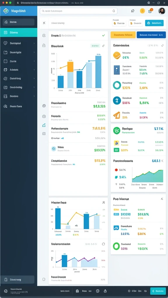
Task: Click the green checkmark in summary header
Action: click(104, 35)
